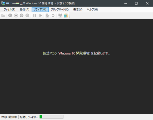Image resolution: width=153 pixels, height=120 pixels.
Task: Minimize the virtual machine connection window
Action: click(125, 3)
